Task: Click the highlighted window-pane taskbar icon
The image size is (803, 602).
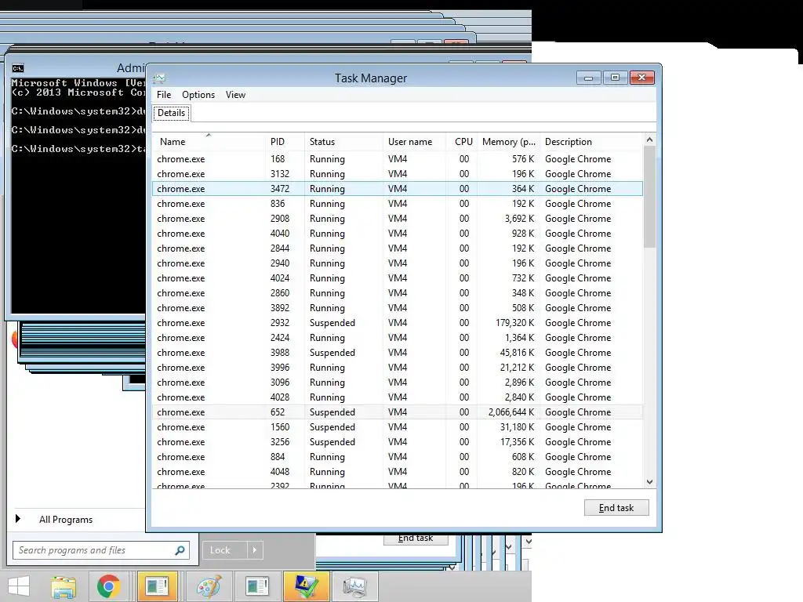Action: point(157,586)
